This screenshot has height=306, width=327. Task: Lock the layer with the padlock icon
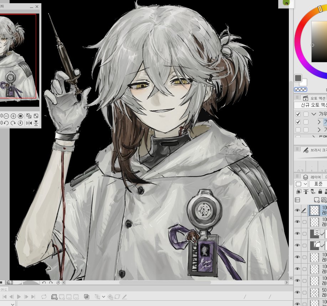(x=320, y=192)
